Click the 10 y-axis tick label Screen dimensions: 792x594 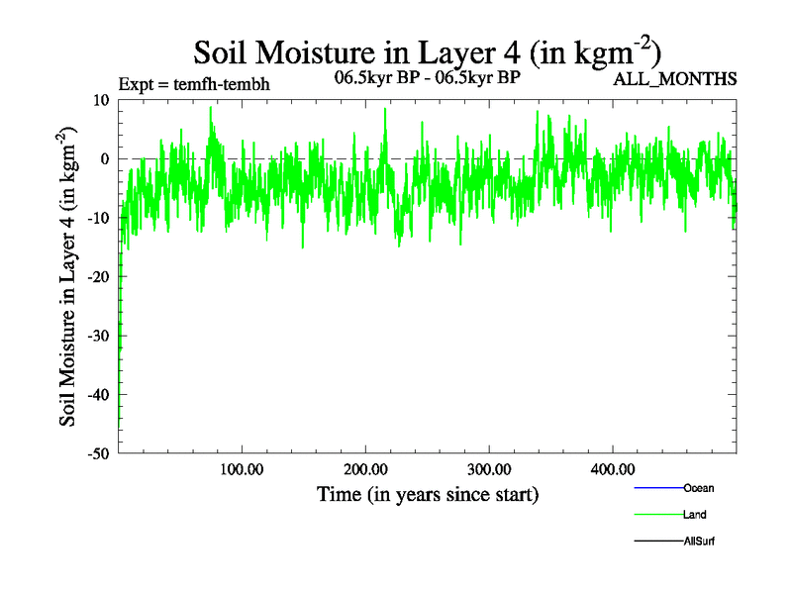click(x=101, y=99)
